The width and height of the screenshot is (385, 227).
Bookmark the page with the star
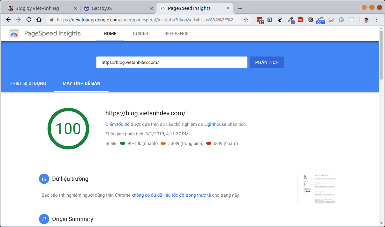[246, 19]
